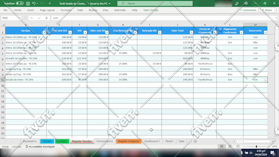Open the Help tab
This screenshot has width=279, height=157.
135,10
